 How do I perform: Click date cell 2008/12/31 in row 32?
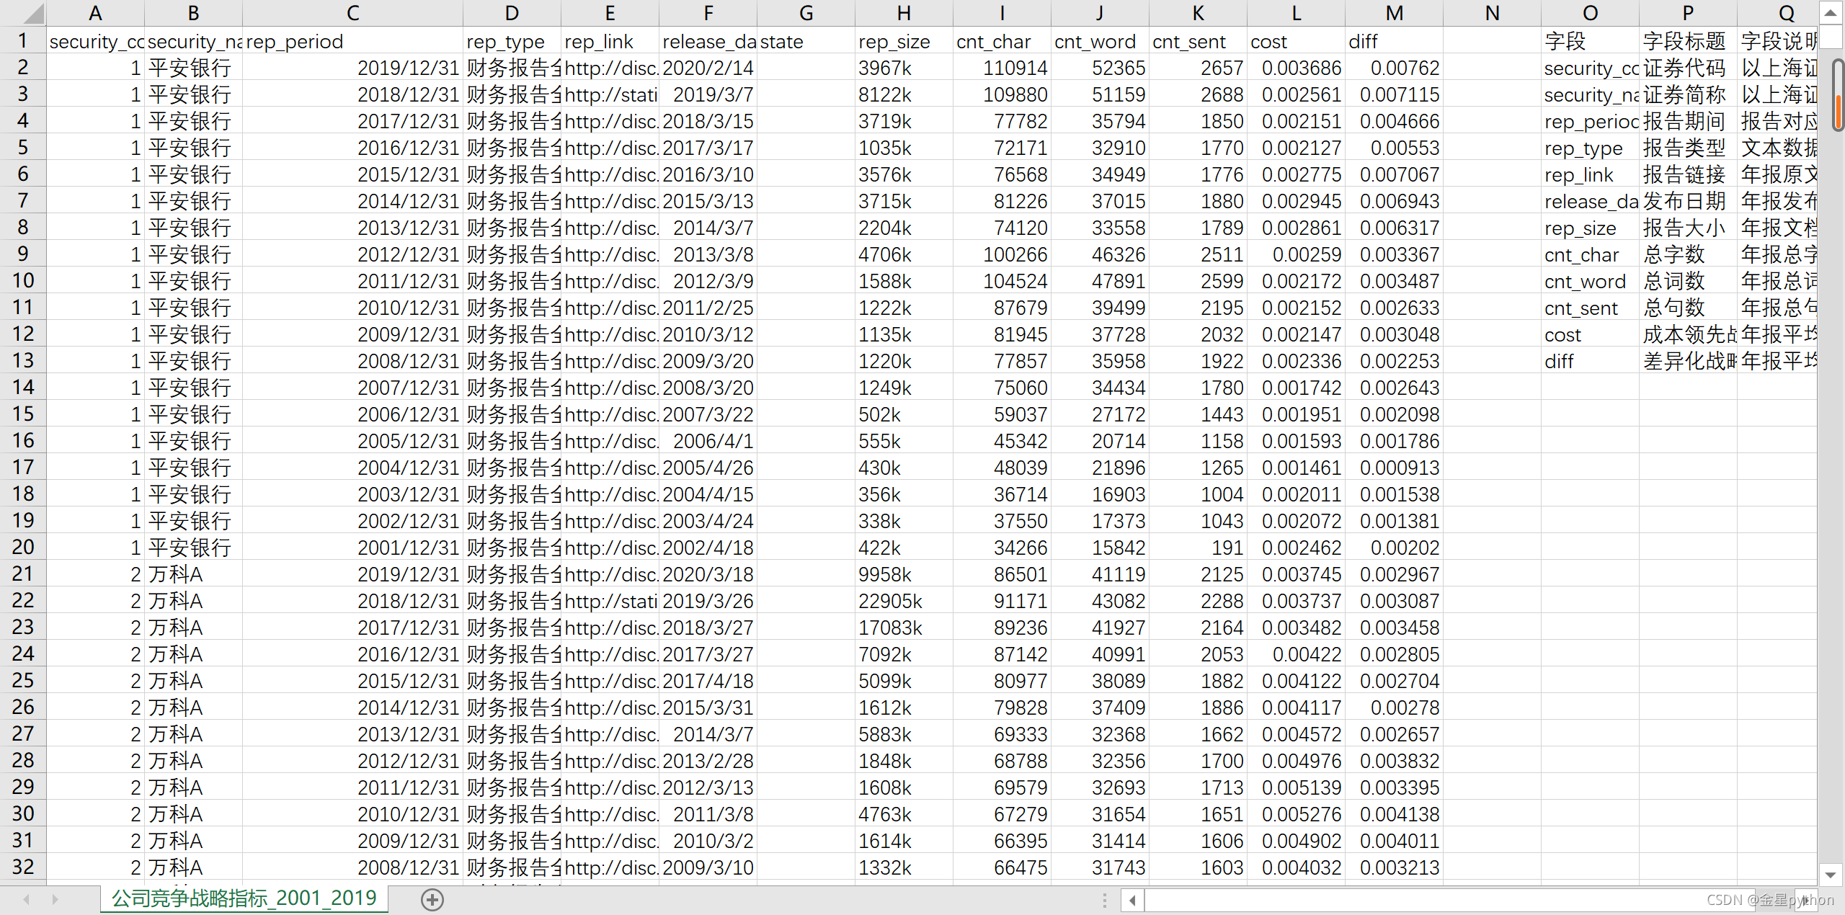(352, 867)
